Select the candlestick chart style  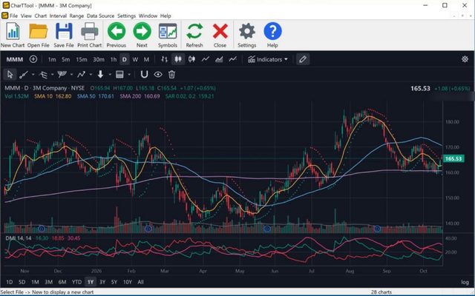pos(178,59)
